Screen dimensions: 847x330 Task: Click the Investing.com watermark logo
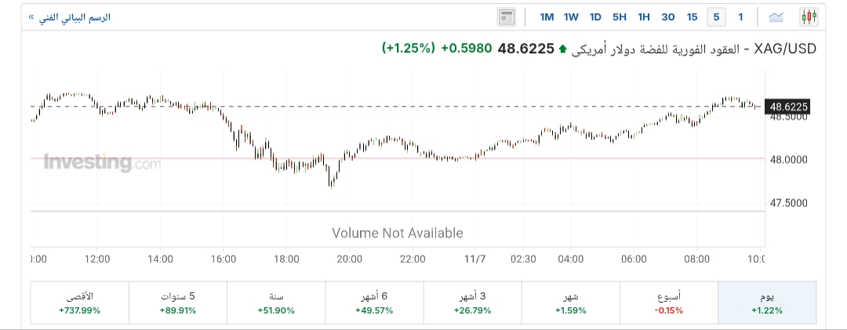102,163
